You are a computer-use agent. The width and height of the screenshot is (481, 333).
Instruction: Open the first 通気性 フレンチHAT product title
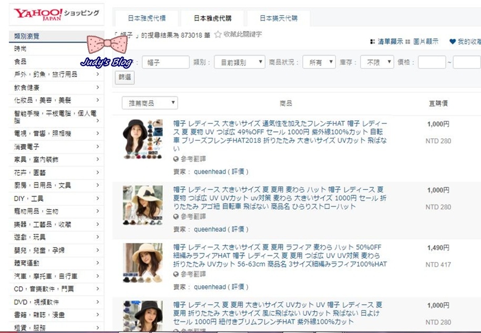pyautogui.click(x=280, y=136)
